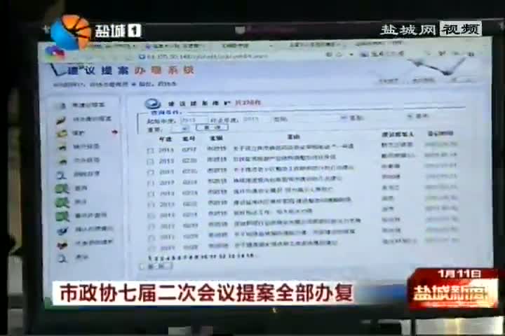The height and width of the screenshot is (336, 505).
Task: Tick the checkbox of the sixth table row
Action: click(151, 205)
